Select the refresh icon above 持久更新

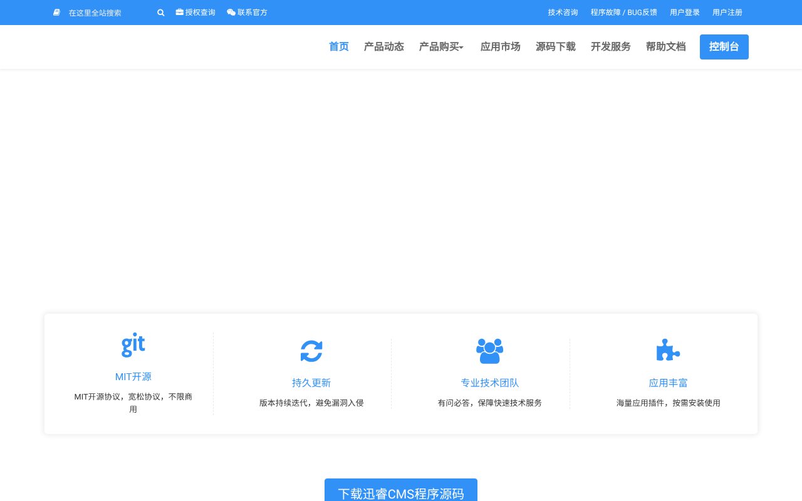tap(311, 351)
